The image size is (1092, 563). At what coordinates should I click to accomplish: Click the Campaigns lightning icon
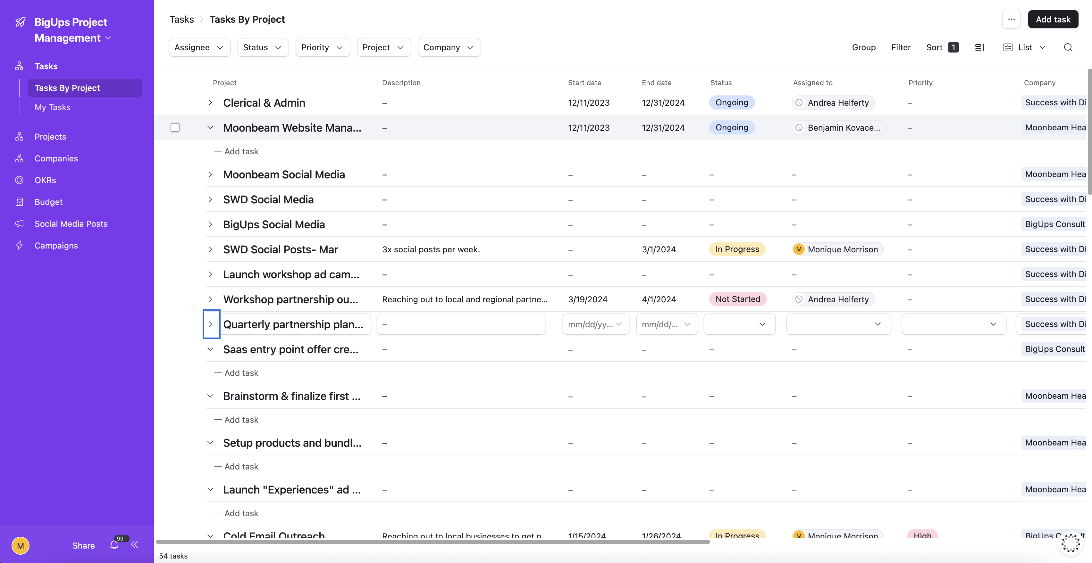[19, 246]
